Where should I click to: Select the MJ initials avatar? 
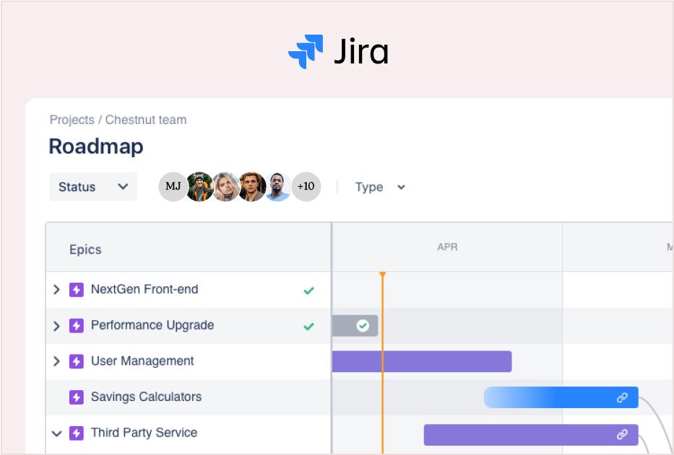173,186
